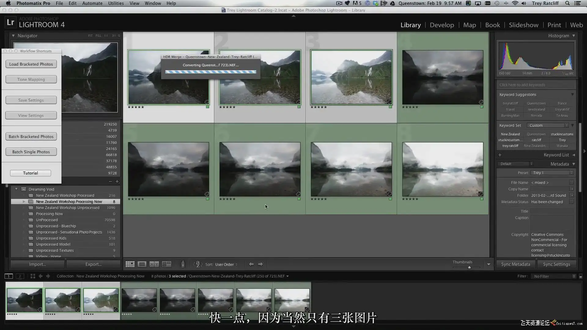
Task: Collapse the Histogram panel
Action: [x=574, y=36]
